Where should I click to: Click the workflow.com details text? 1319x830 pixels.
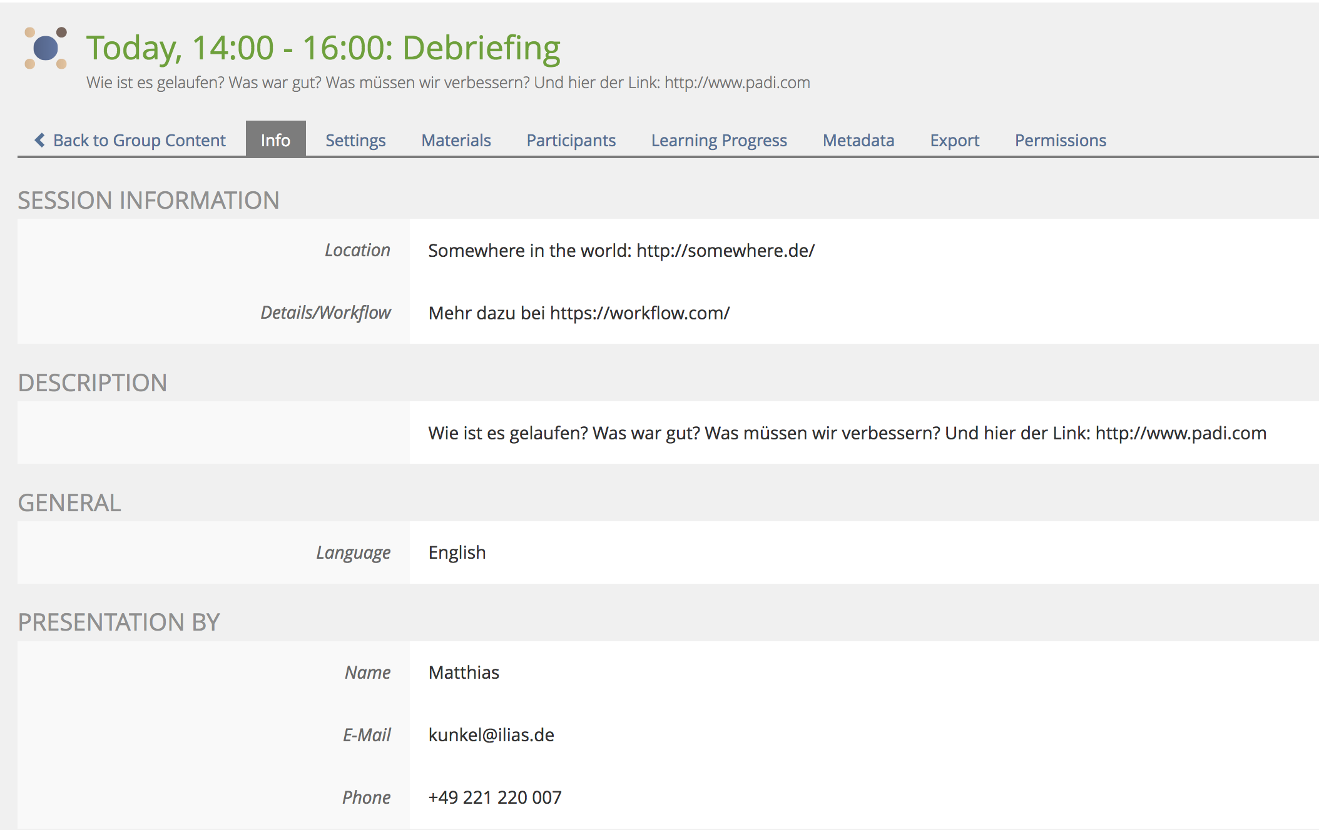tap(639, 313)
